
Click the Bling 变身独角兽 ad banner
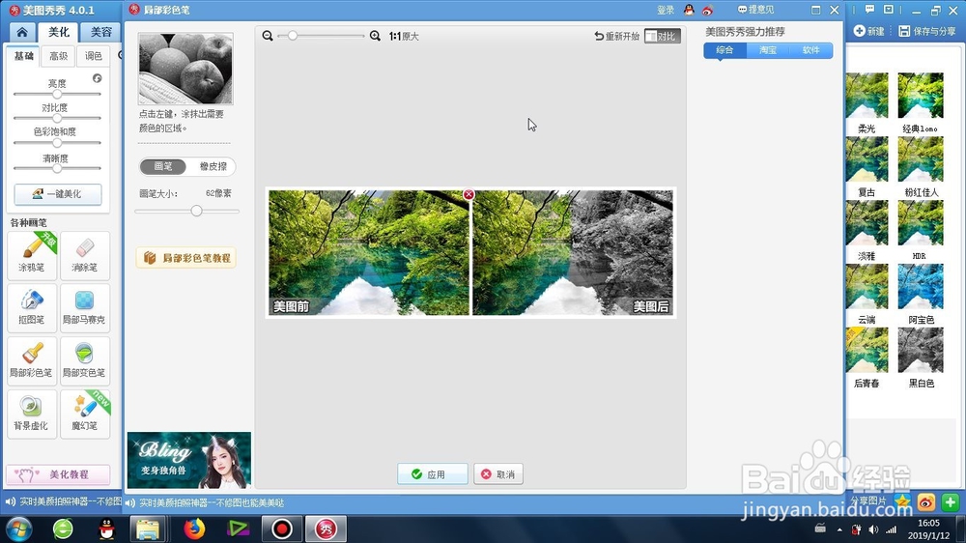click(x=189, y=460)
